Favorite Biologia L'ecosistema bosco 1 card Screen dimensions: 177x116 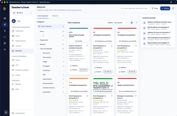136,96
